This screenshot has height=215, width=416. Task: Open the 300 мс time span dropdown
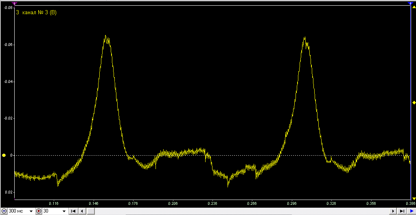point(31,211)
